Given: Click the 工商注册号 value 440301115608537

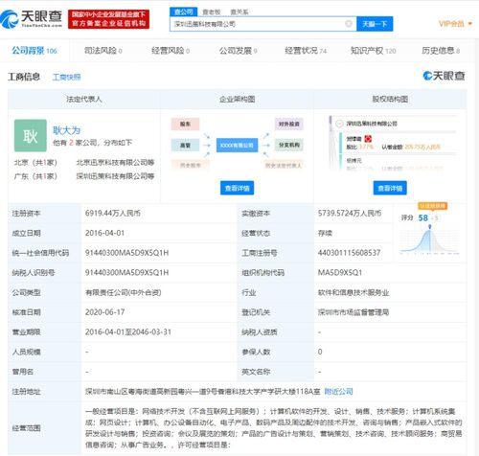Looking at the screenshot, I should click(349, 253).
